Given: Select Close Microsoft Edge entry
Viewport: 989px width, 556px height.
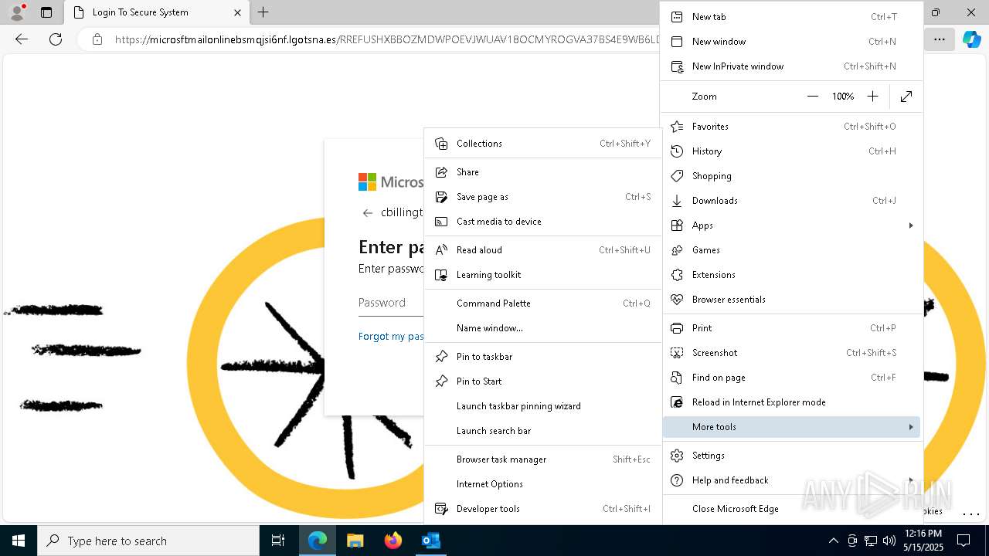Looking at the screenshot, I should click(x=791, y=509).
